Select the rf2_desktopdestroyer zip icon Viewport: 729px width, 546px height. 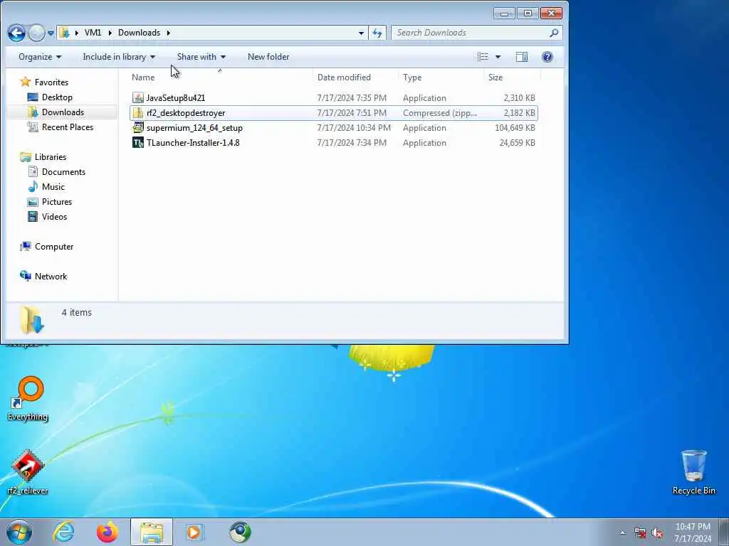138,113
